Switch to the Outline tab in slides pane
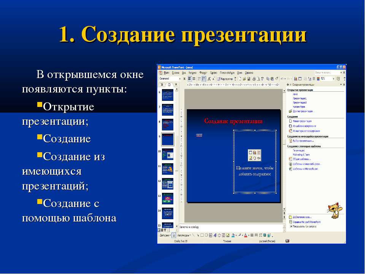The width and height of the screenshot is (365, 274). point(162,85)
